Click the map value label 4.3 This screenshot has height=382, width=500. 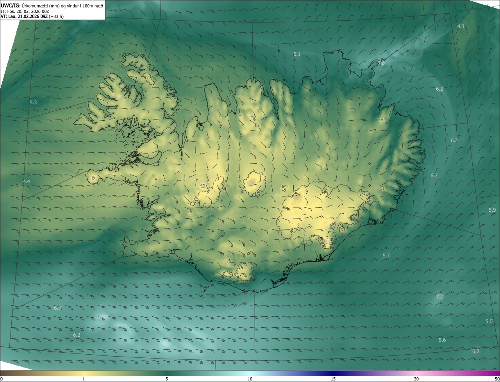click(x=461, y=26)
